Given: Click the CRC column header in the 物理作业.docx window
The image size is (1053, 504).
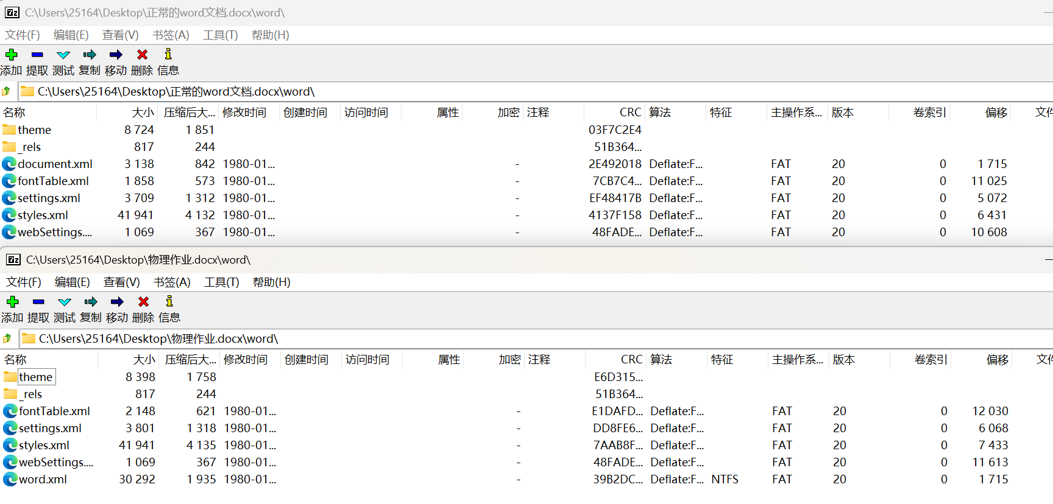Looking at the screenshot, I should click(x=631, y=360).
